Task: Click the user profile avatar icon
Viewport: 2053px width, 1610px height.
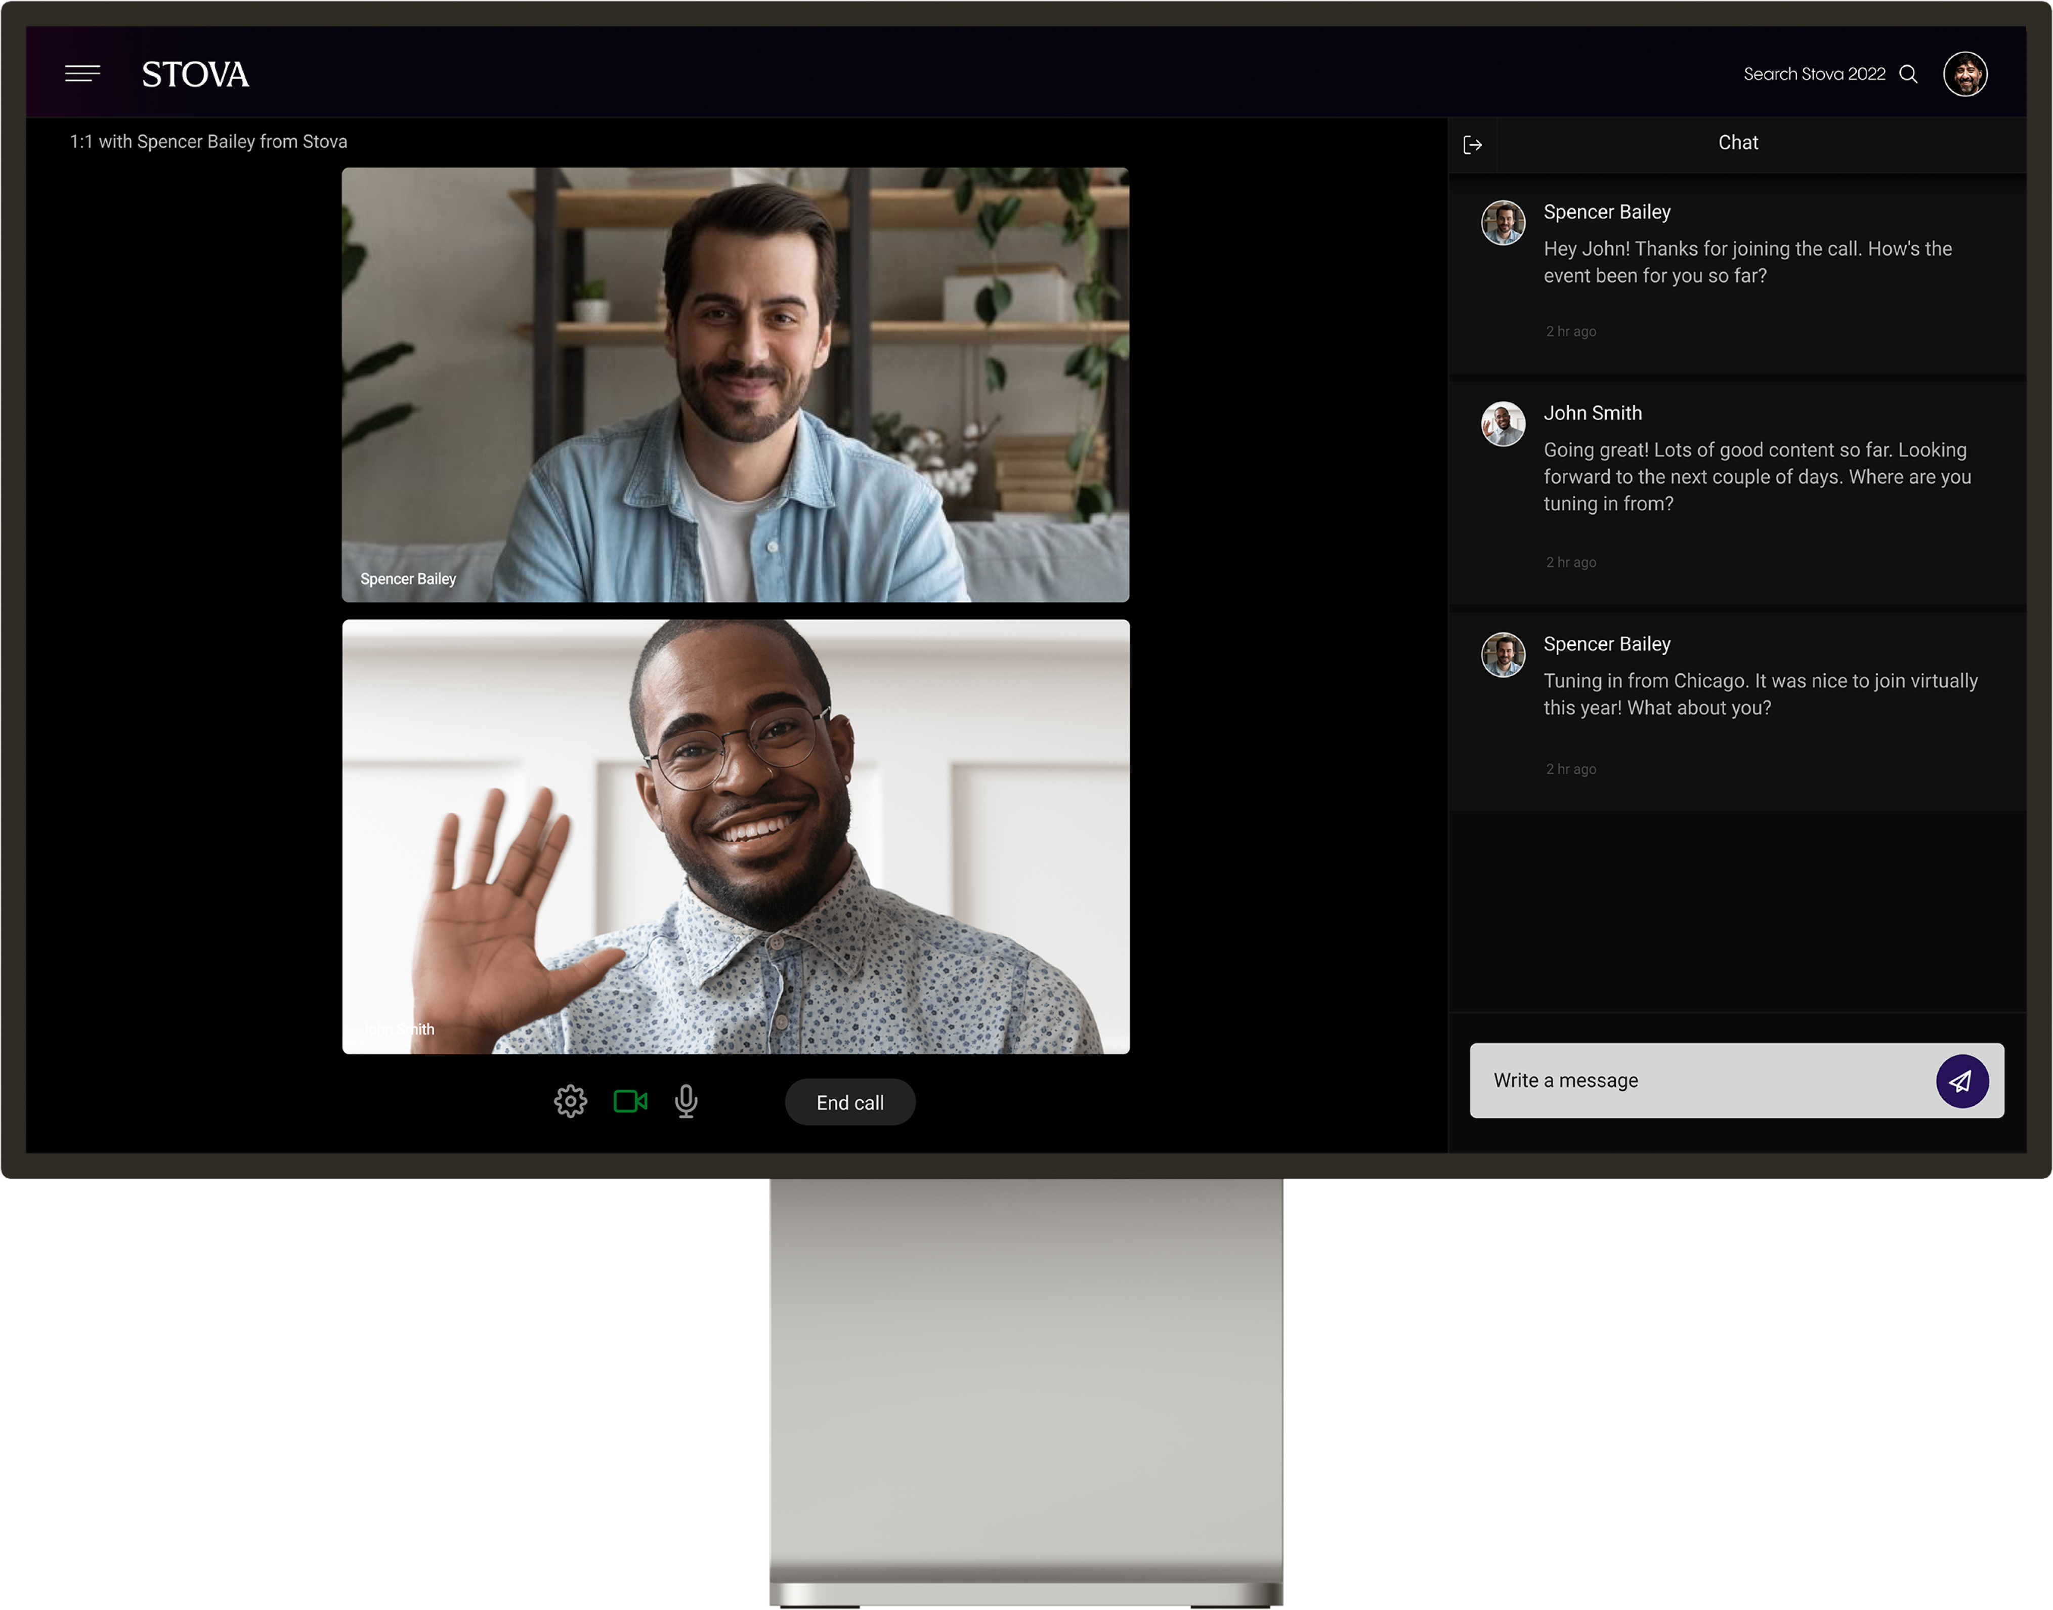Action: [x=1968, y=73]
